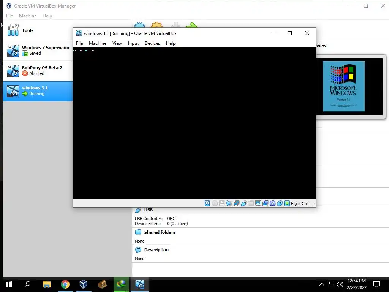Image resolution: width=389 pixels, height=292 pixels.
Task: Click the USB section icon in details
Action: pos(138,210)
